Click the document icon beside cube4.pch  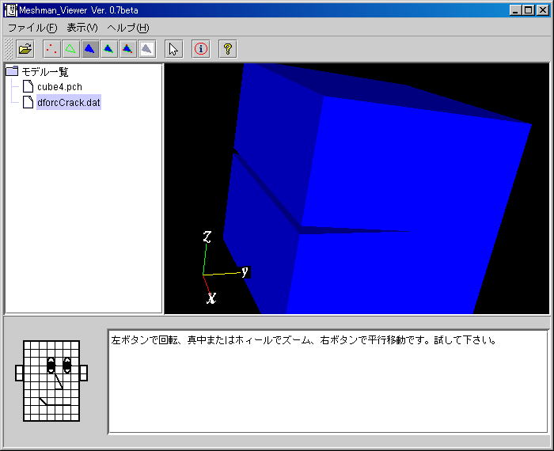pos(28,86)
